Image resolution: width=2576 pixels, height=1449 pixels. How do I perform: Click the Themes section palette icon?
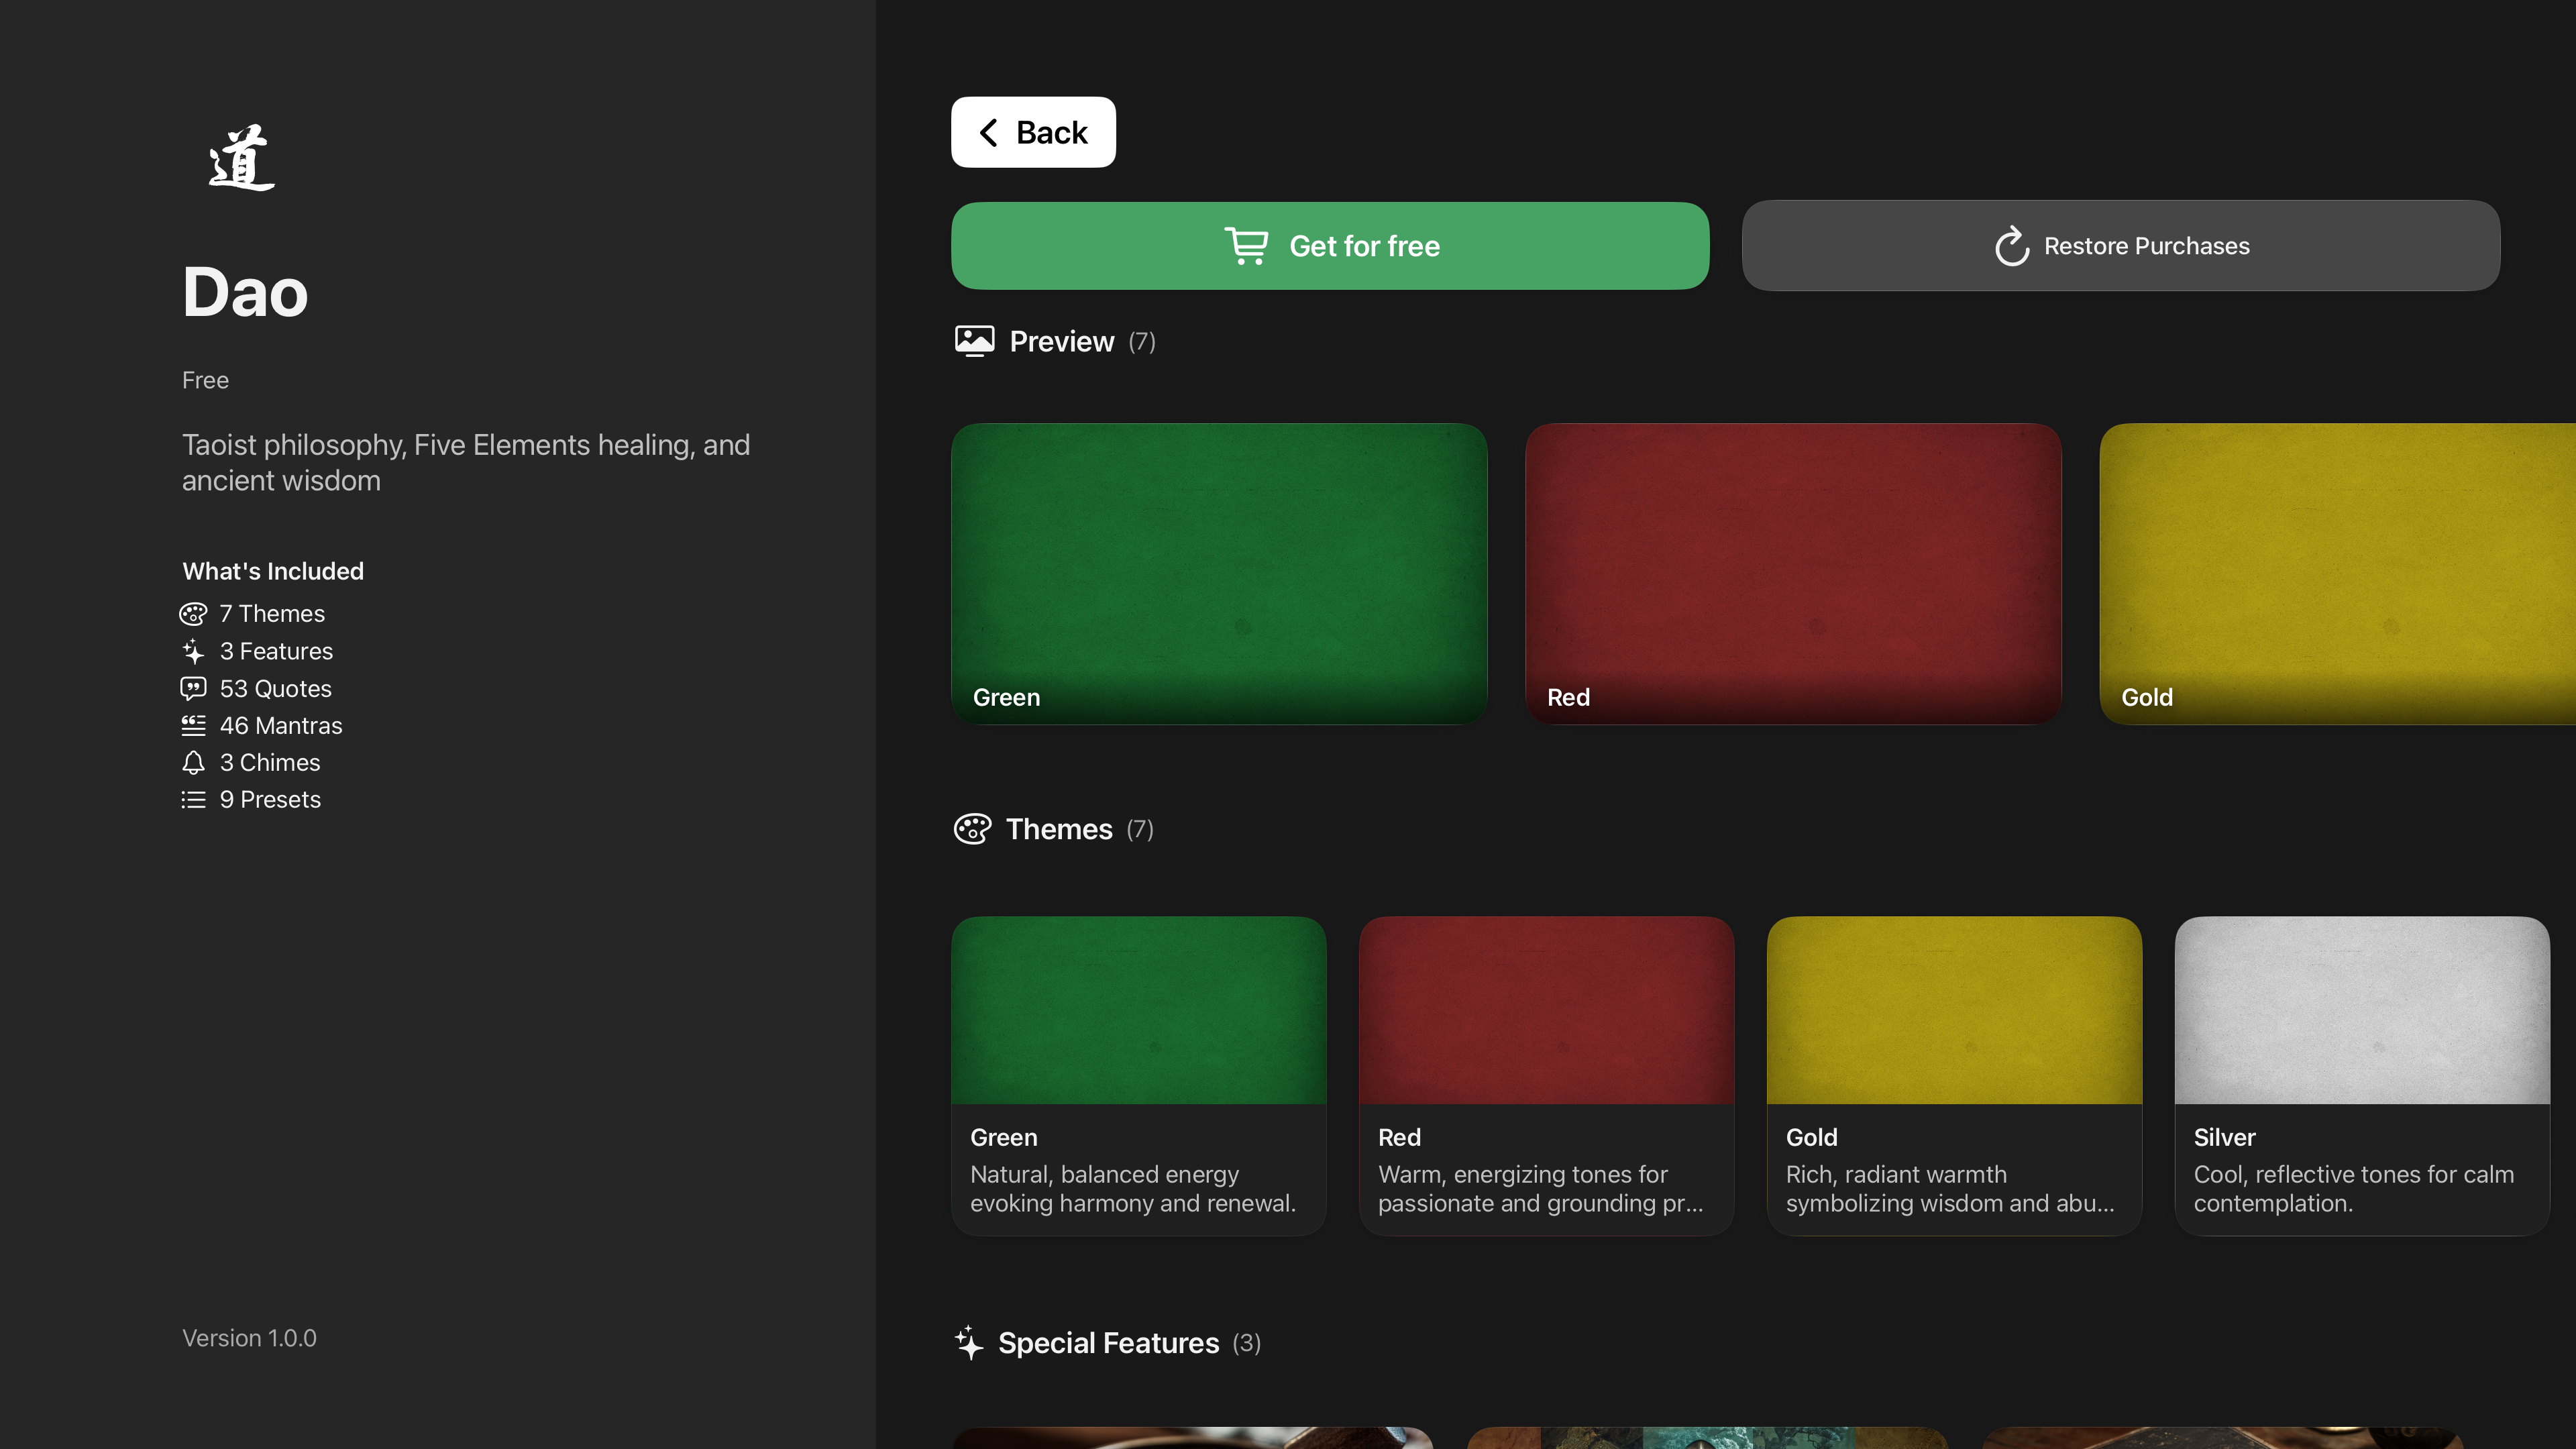(x=972, y=829)
